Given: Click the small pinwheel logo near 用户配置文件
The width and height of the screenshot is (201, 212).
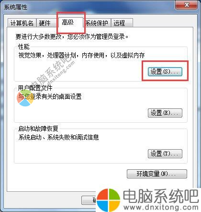Looking at the screenshot, I should (x=25, y=98).
